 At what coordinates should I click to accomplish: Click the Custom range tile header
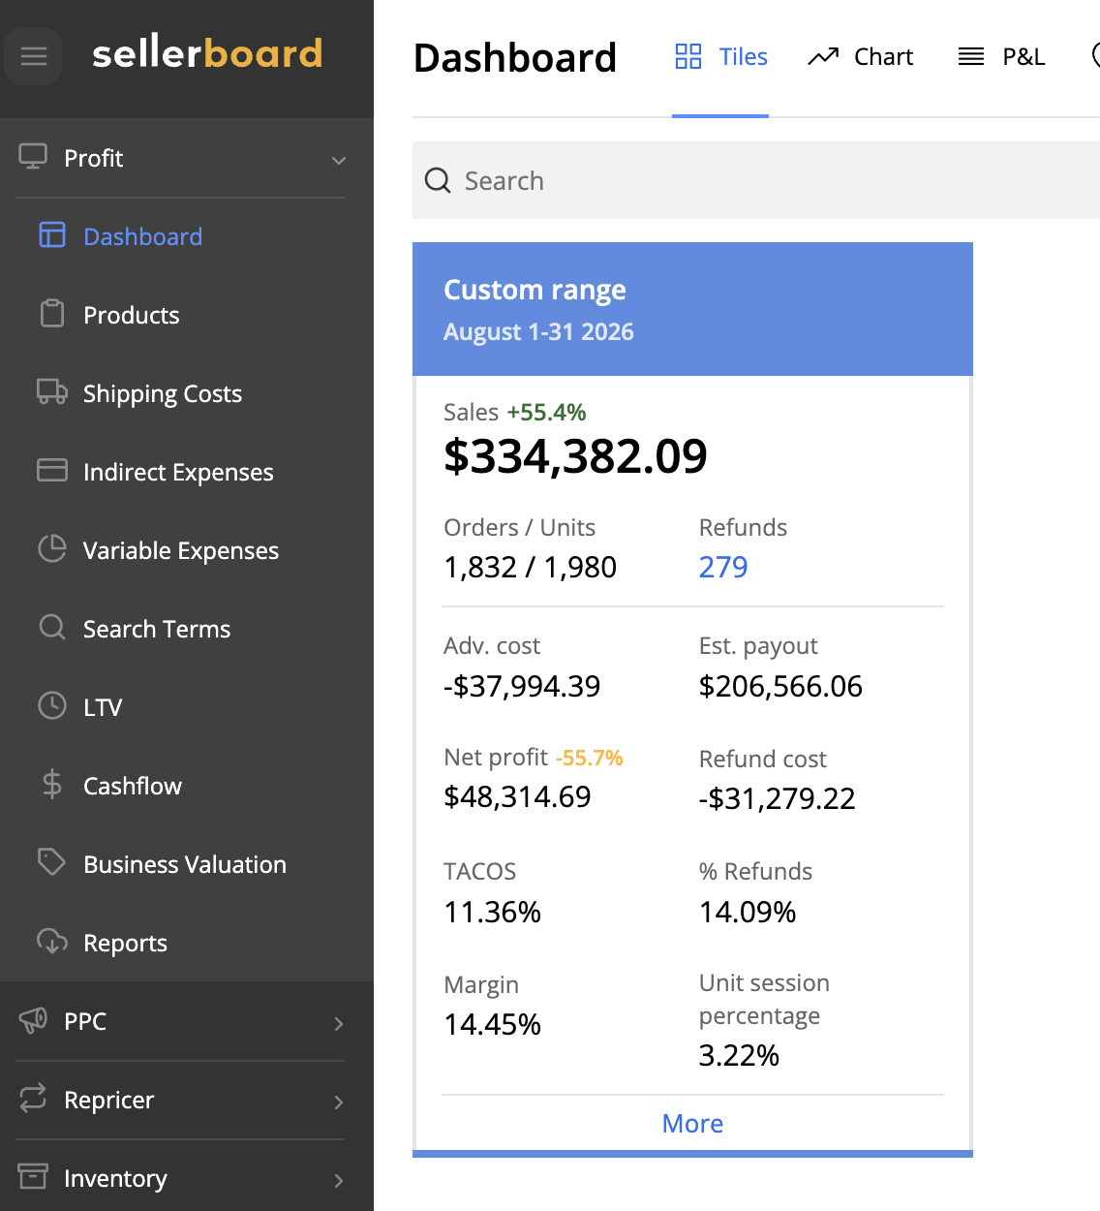pyautogui.click(x=692, y=309)
